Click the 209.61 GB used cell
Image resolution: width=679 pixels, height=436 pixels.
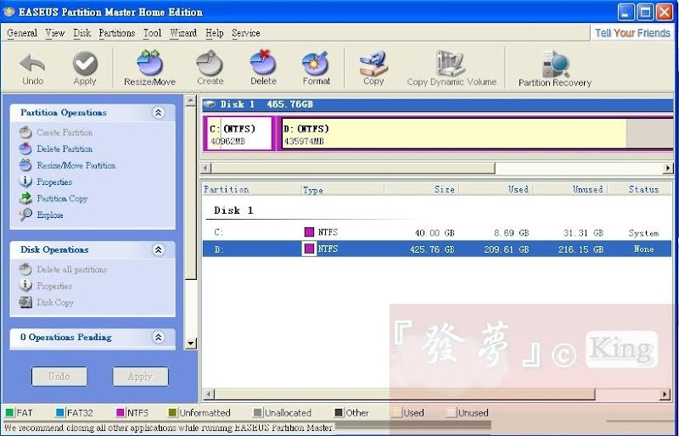click(x=507, y=249)
